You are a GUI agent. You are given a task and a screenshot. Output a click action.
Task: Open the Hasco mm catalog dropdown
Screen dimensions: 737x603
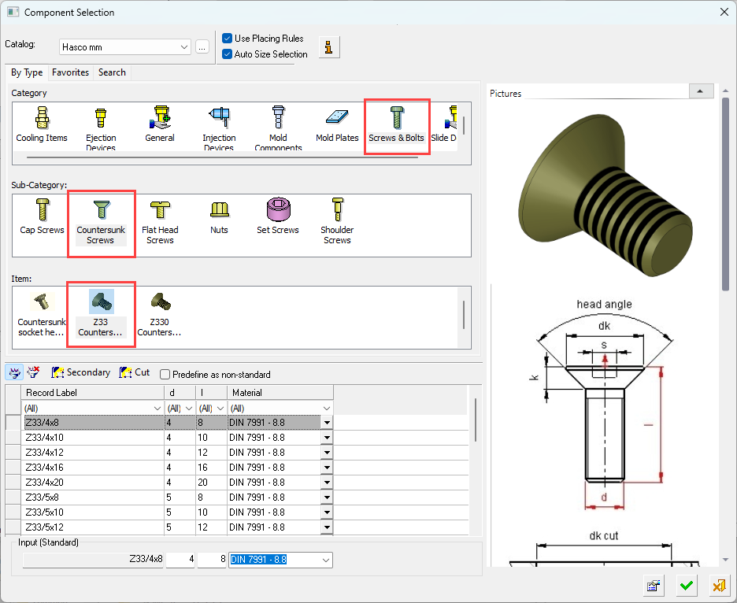(184, 47)
